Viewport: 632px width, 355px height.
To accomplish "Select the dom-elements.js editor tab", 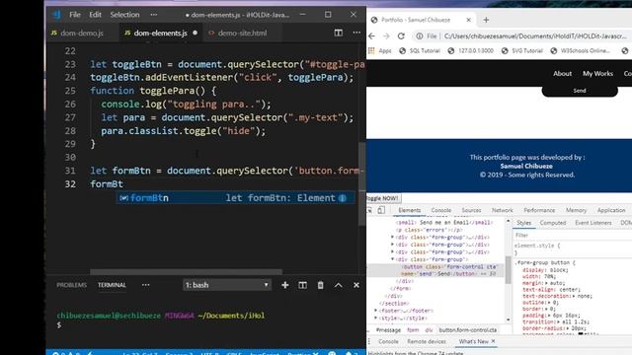I will tap(160, 33).
